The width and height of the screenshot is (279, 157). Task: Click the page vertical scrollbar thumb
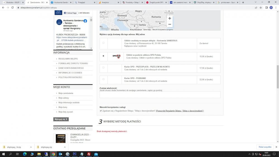click(278, 77)
